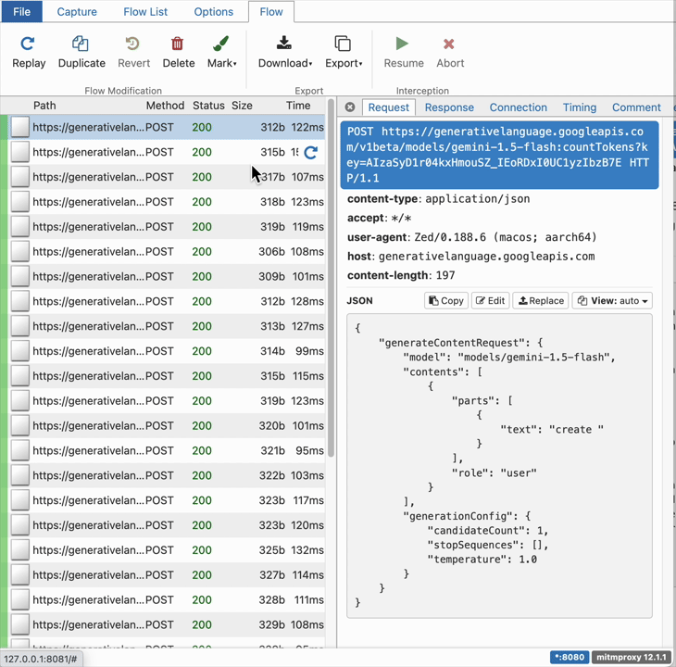The width and height of the screenshot is (676, 667).
Task: Delete the selected flow
Action: 178,52
